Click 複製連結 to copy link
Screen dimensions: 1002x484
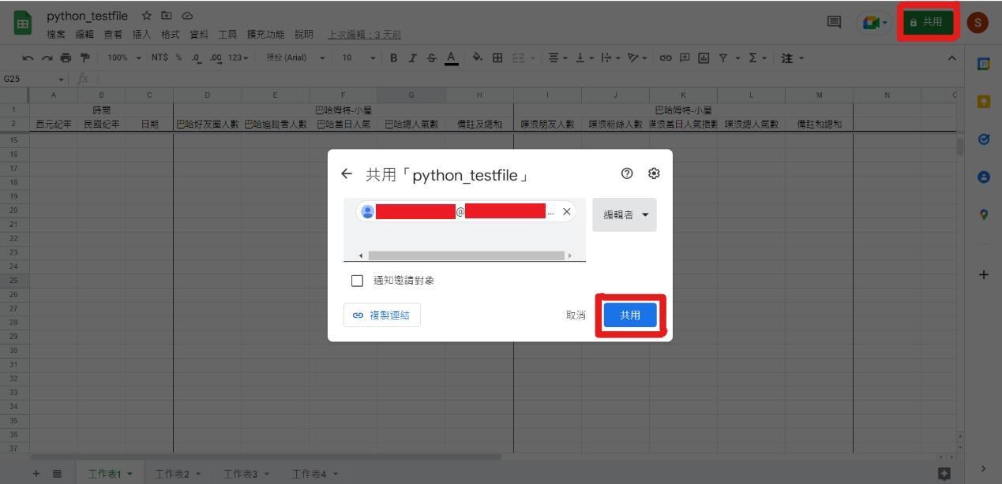point(381,315)
